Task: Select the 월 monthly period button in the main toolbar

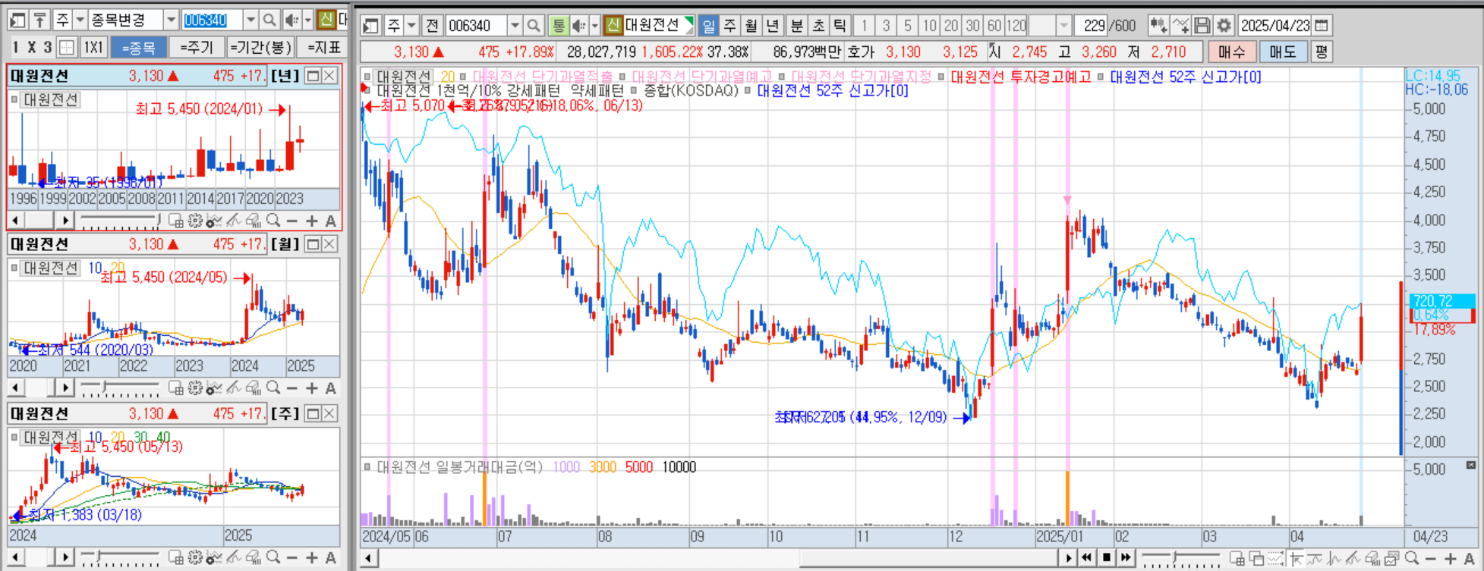Action: coord(751,26)
